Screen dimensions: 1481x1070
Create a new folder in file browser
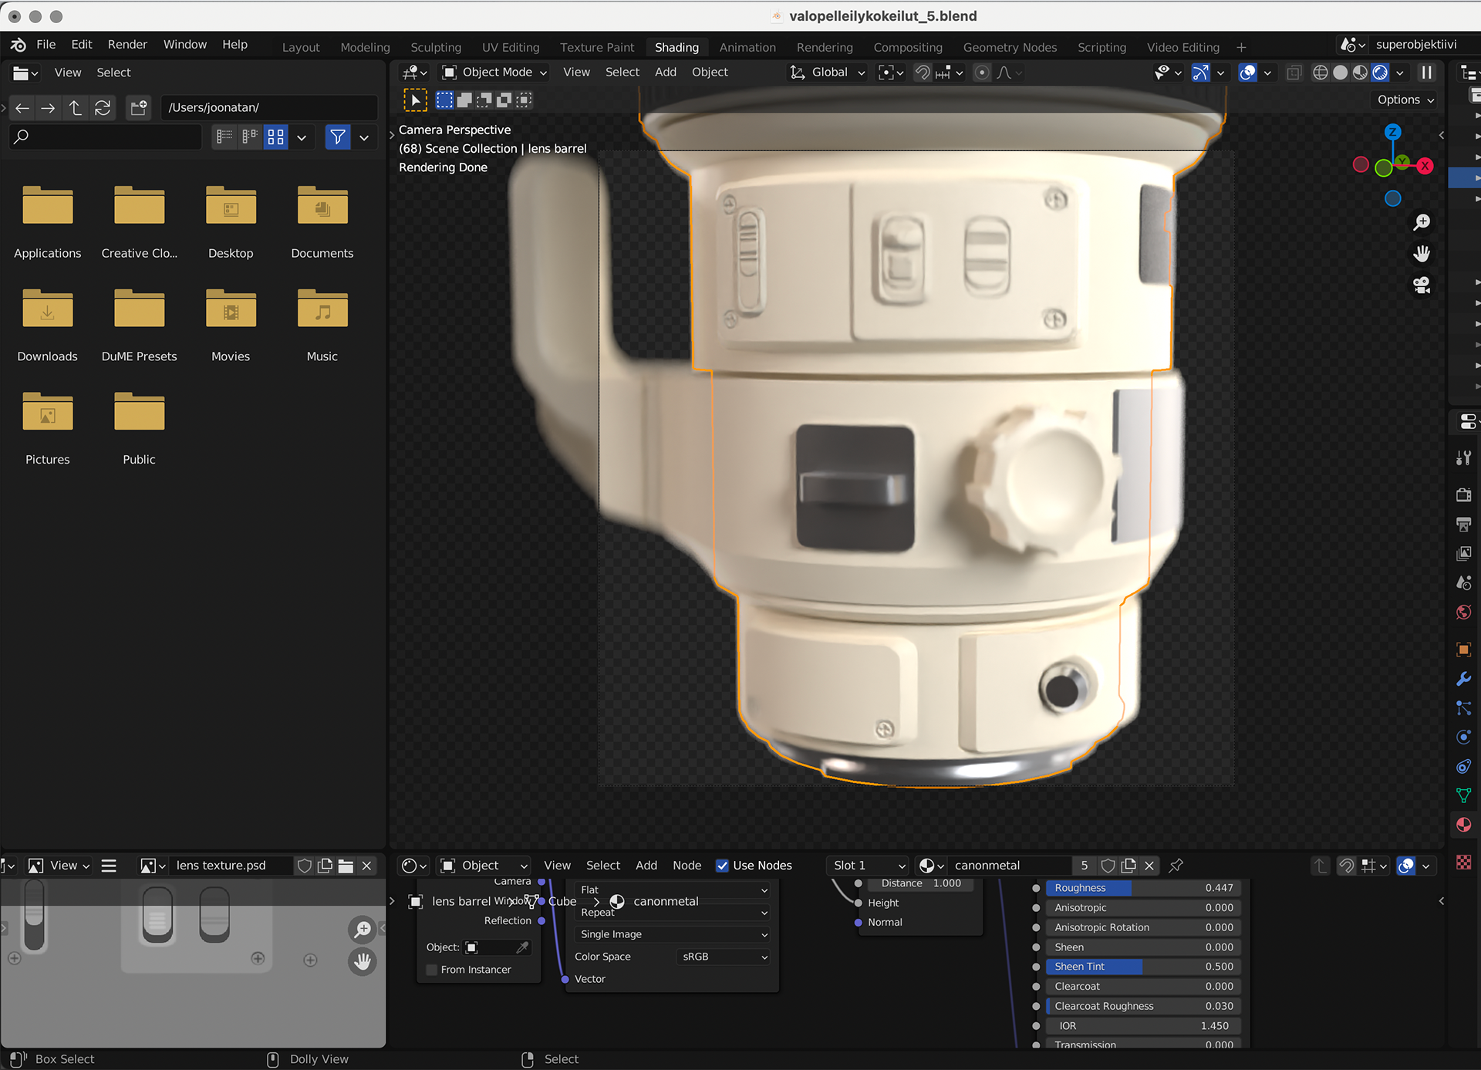coord(139,107)
